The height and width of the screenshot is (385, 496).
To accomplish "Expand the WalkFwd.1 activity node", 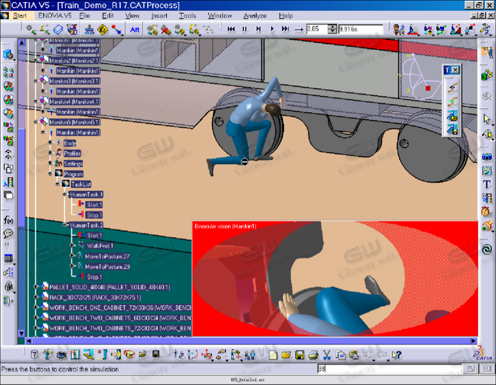I will point(72,246).
